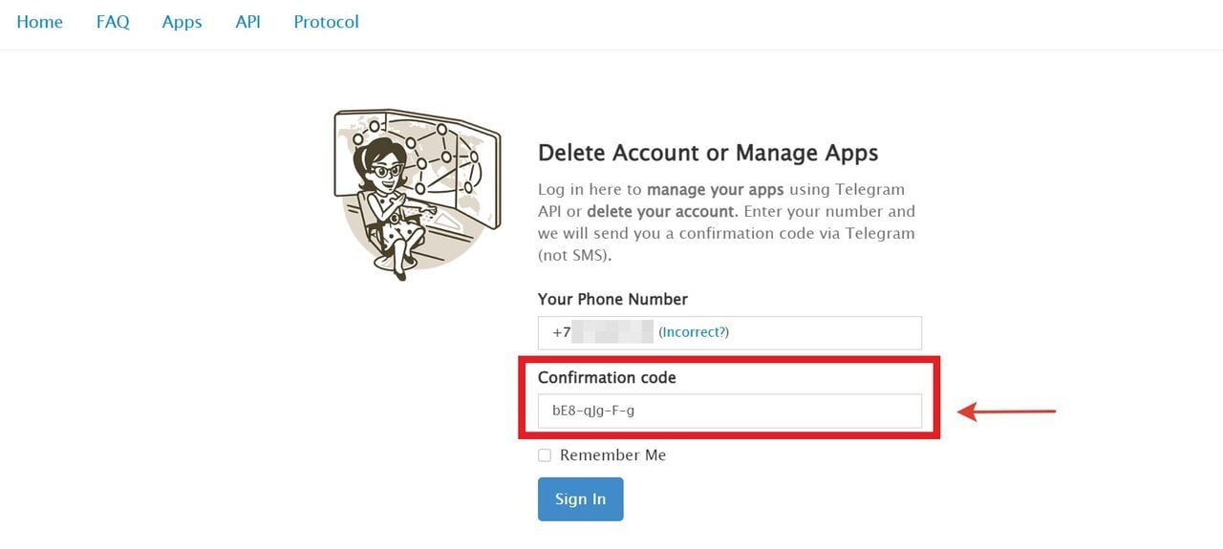Navigate to the API section
The width and height of the screenshot is (1223, 549).
[247, 22]
